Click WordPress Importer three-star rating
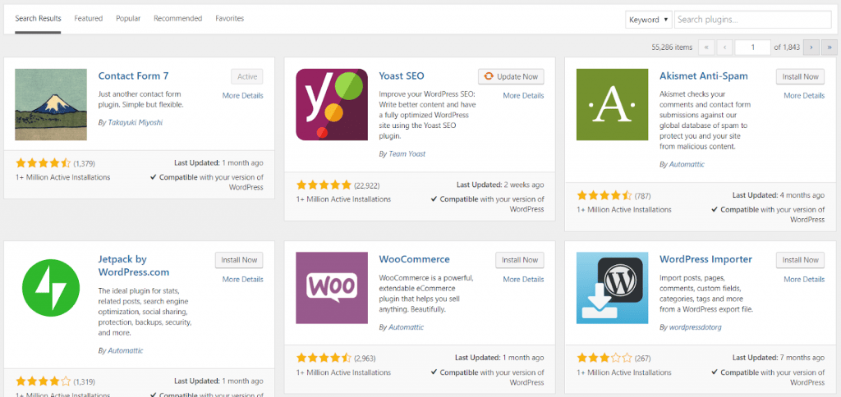Image resolution: width=841 pixels, height=397 pixels. (x=604, y=358)
